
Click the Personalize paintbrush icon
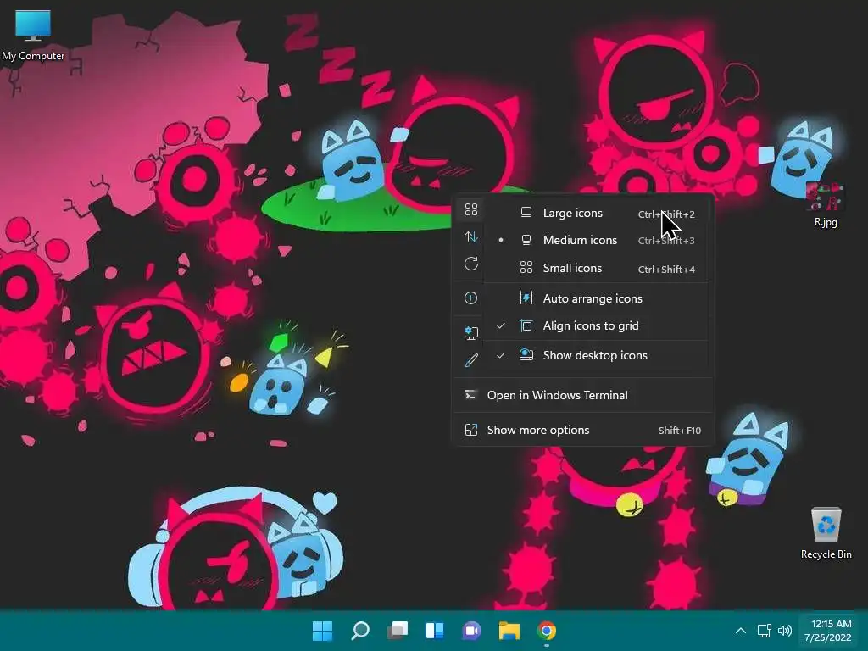click(x=471, y=360)
